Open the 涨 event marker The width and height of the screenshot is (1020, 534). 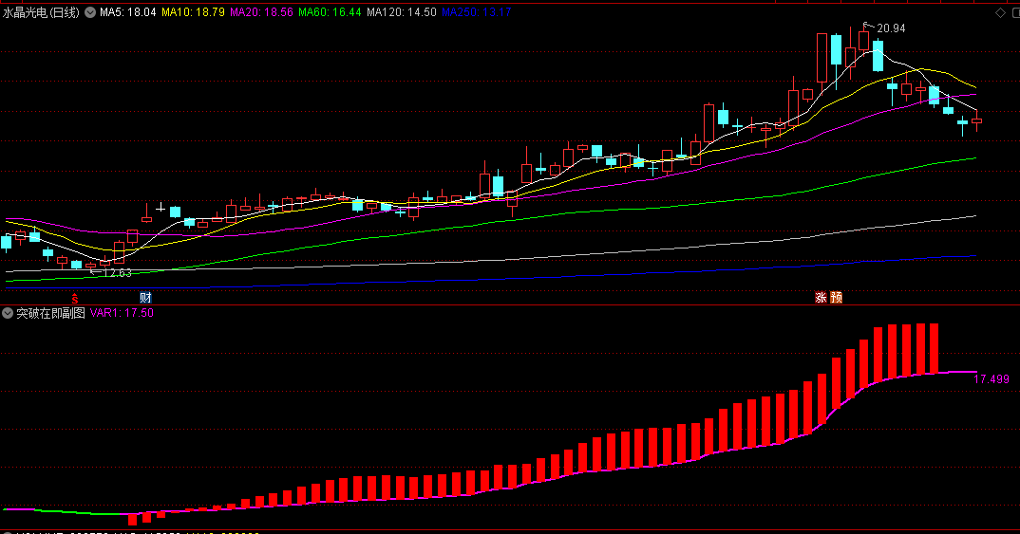click(821, 298)
